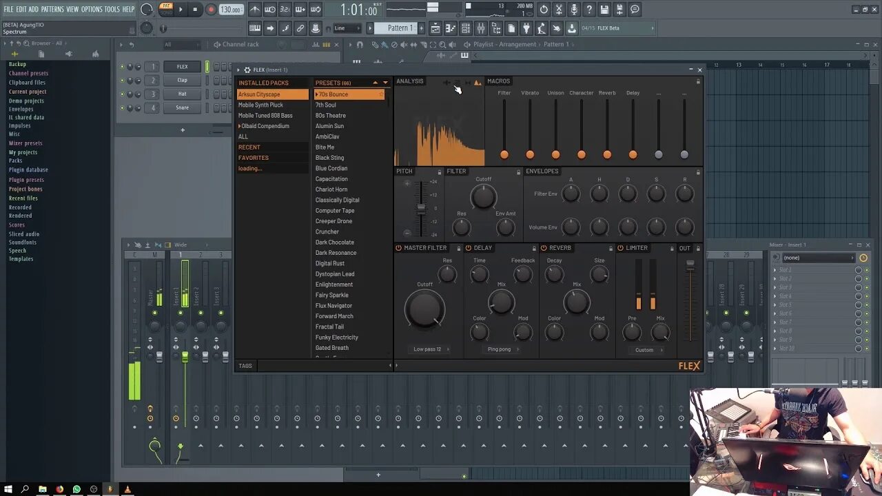Toggle the Clap channel mute LED

tap(122, 81)
